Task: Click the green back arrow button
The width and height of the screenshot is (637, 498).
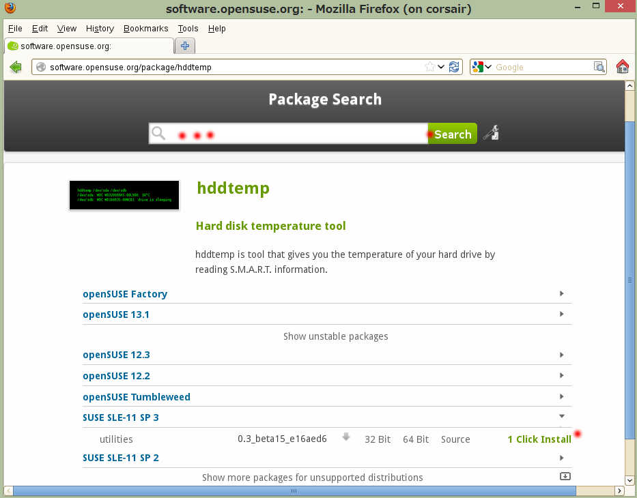Action: point(16,67)
